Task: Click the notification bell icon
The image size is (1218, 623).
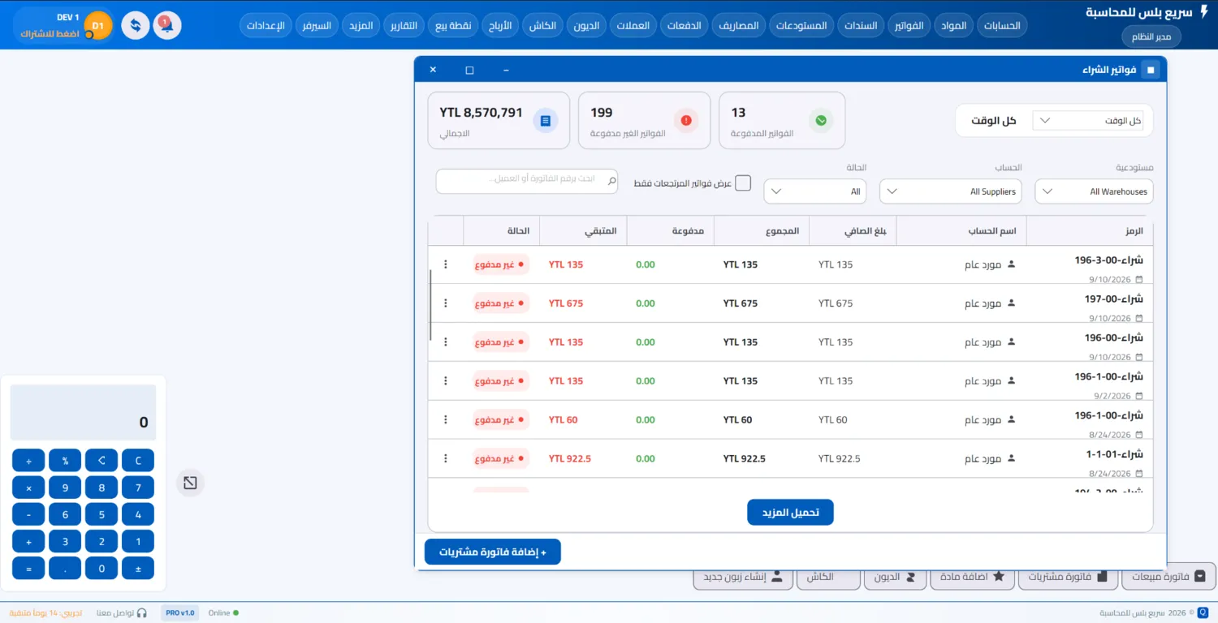Action: 167,25
